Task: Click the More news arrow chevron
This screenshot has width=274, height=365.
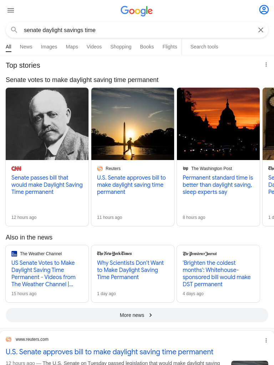Action: (x=151, y=315)
